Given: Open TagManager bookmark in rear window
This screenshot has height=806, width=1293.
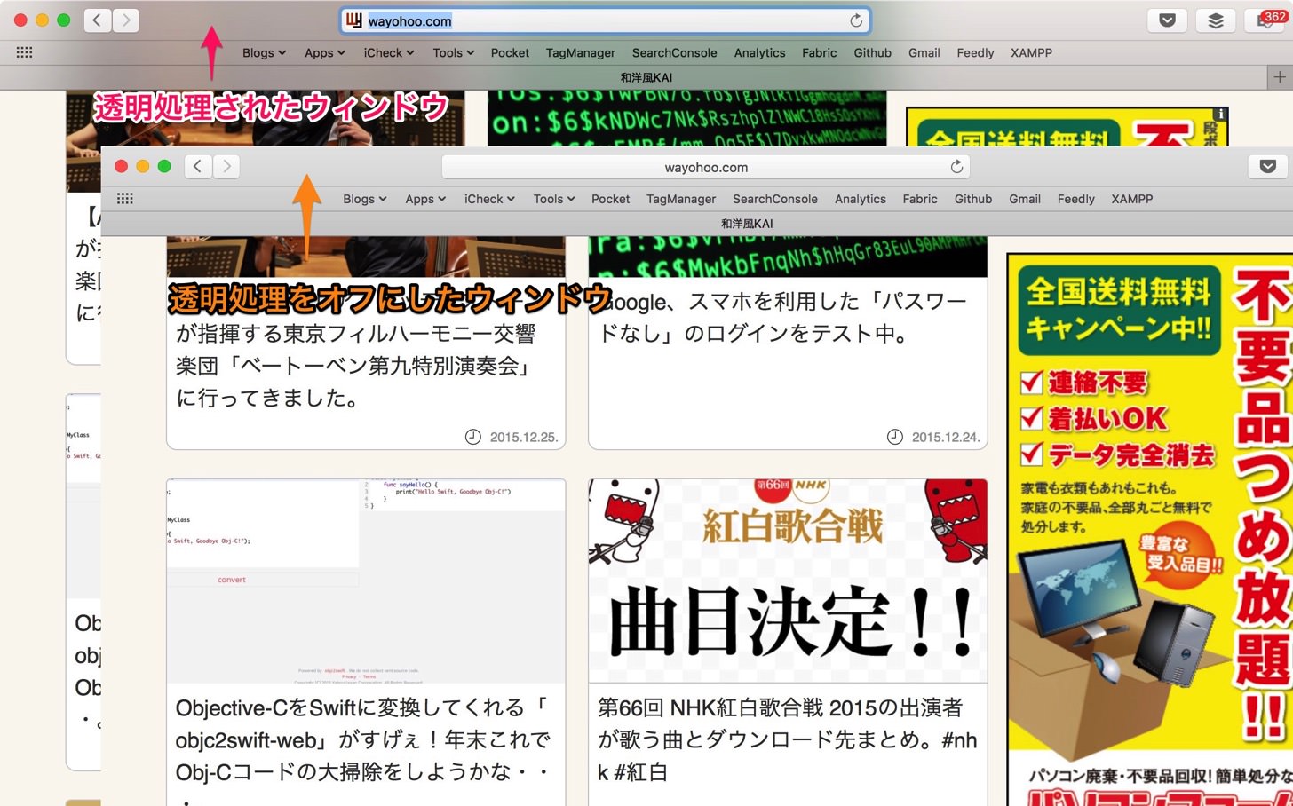Looking at the screenshot, I should pos(580,52).
